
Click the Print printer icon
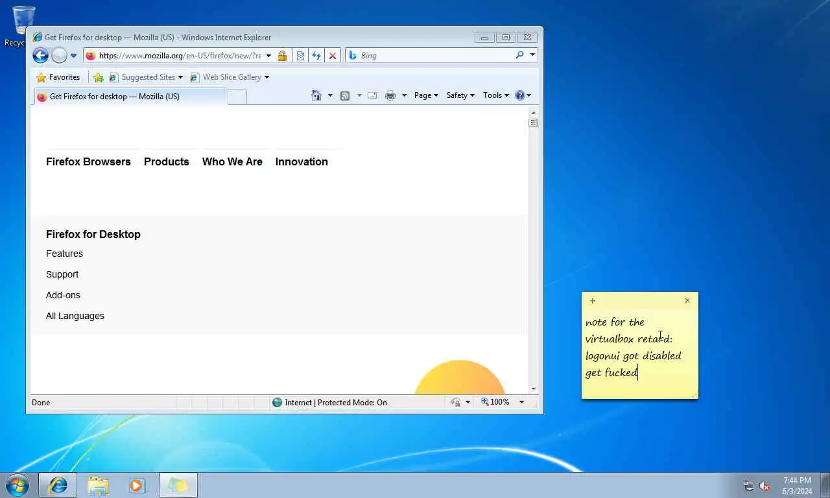click(x=390, y=95)
